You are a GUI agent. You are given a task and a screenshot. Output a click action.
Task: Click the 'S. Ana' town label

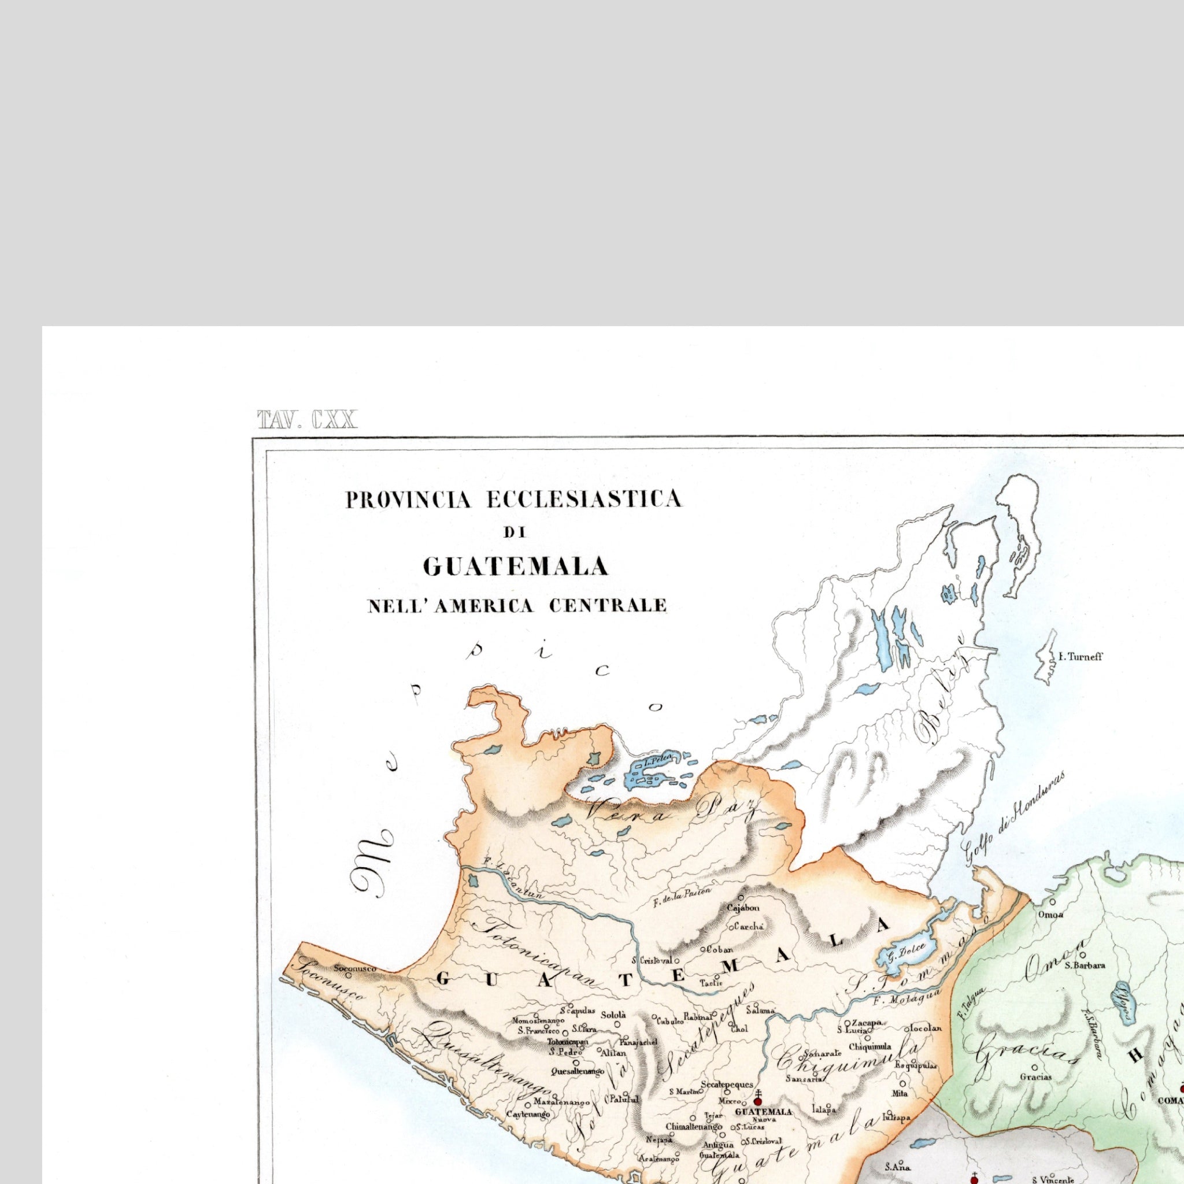tap(898, 1167)
